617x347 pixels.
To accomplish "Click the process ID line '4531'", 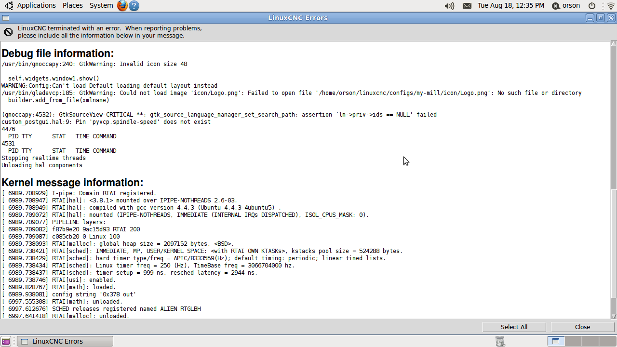I will click(x=8, y=144).
